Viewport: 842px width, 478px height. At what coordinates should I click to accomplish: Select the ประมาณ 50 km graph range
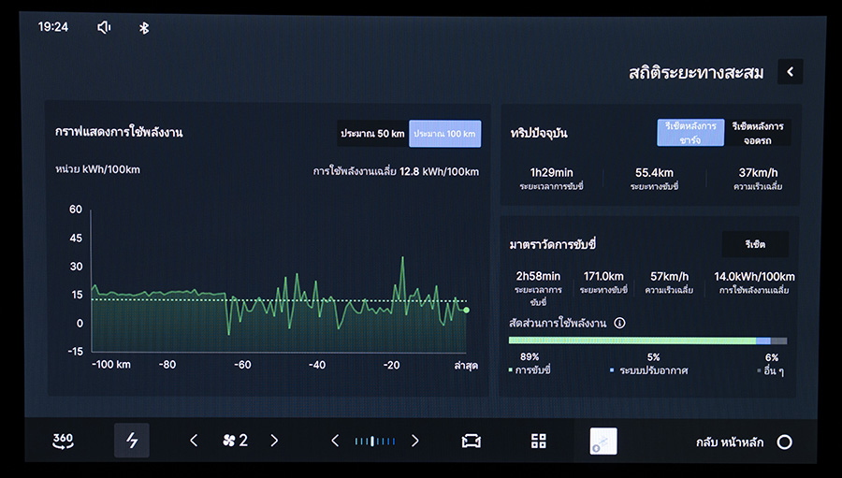click(x=372, y=134)
